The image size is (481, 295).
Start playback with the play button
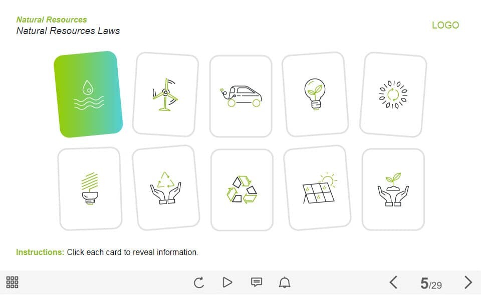tap(227, 282)
